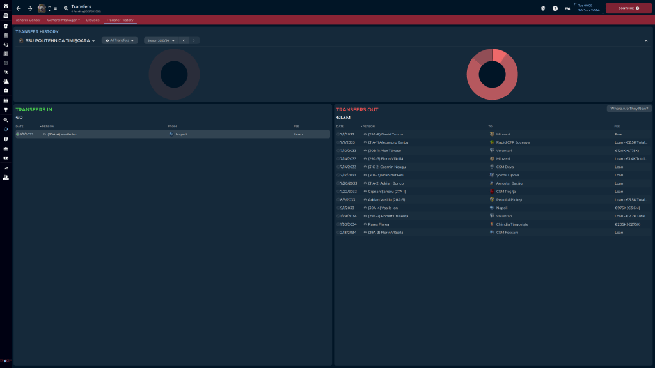The image size is (655, 368).
Task: Open the Season 2033/34 dropdown
Action: [161, 40]
